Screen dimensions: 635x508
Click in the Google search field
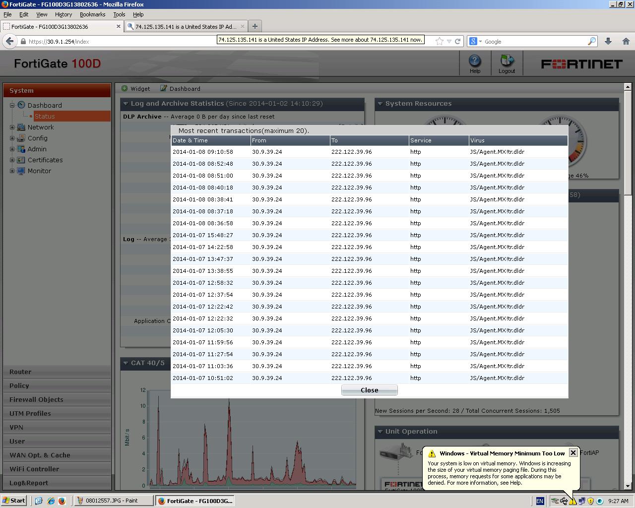535,41
